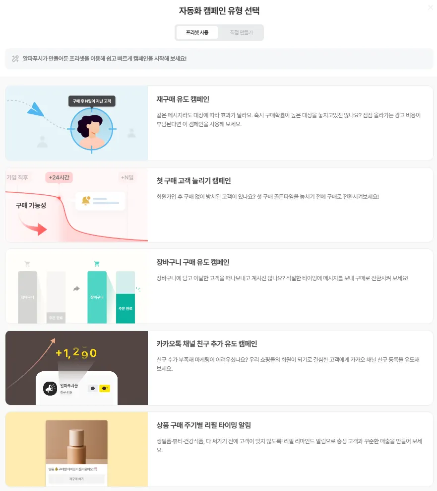Click the red downward arrow icon
The image size is (437, 491).
point(33,226)
